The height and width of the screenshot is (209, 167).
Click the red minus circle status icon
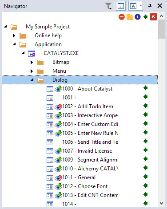point(122,17)
